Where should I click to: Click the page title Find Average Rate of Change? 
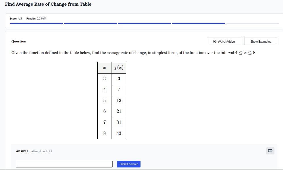(48, 4)
